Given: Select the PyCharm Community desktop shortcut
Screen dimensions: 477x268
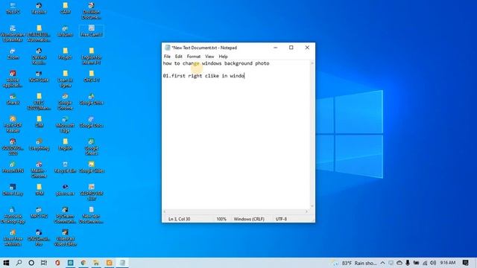Looking at the screenshot, I should (x=65, y=215).
